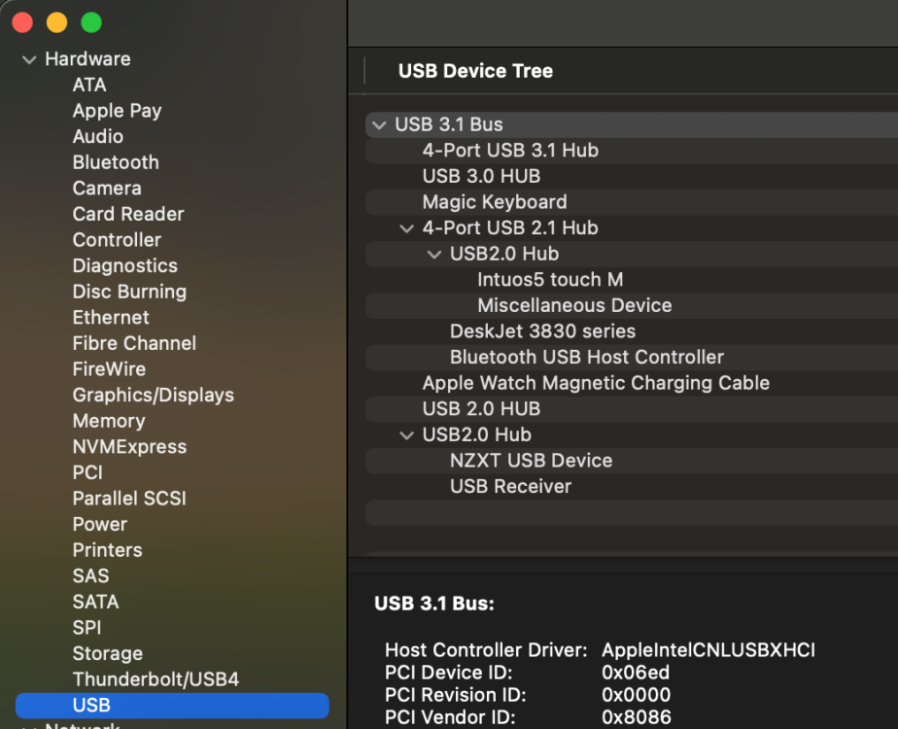Click the yellow minimize window button
Screen dimensions: 898x729
tap(56, 22)
